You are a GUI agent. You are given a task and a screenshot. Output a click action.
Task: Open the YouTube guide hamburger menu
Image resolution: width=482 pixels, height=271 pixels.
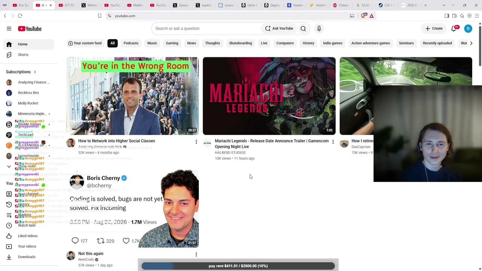pyautogui.click(x=9, y=29)
